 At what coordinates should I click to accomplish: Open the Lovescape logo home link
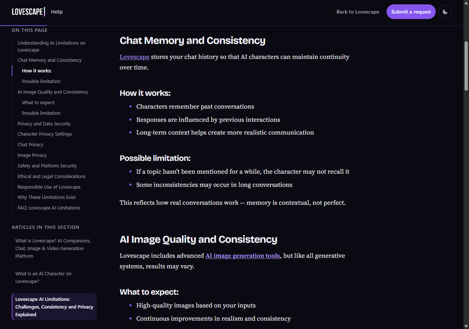[x=29, y=12]
